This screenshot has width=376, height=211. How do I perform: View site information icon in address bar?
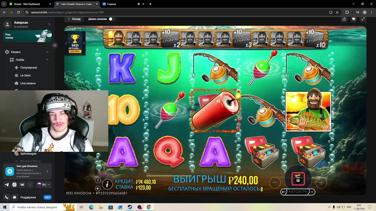27,12
